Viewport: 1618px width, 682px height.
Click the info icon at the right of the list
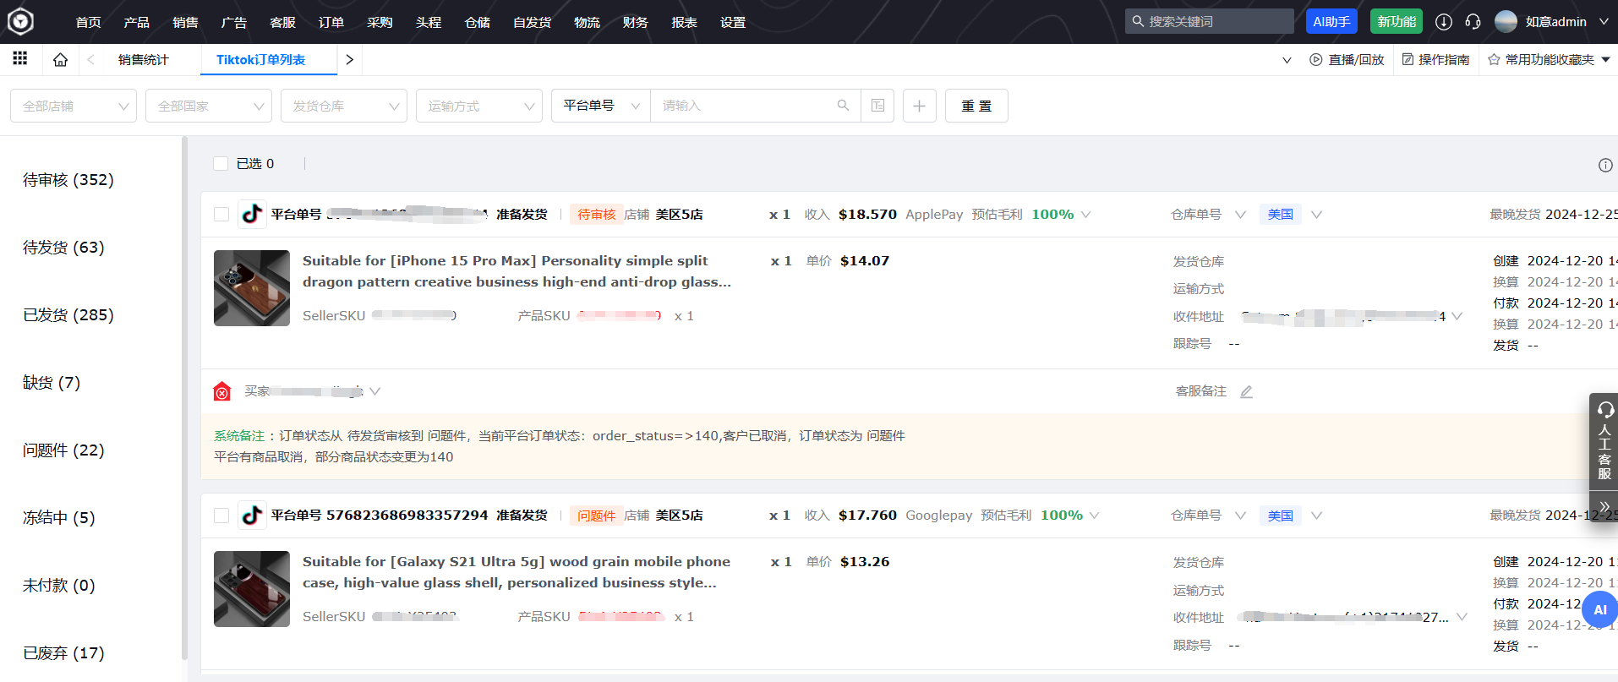click(x=1604, y=166)
